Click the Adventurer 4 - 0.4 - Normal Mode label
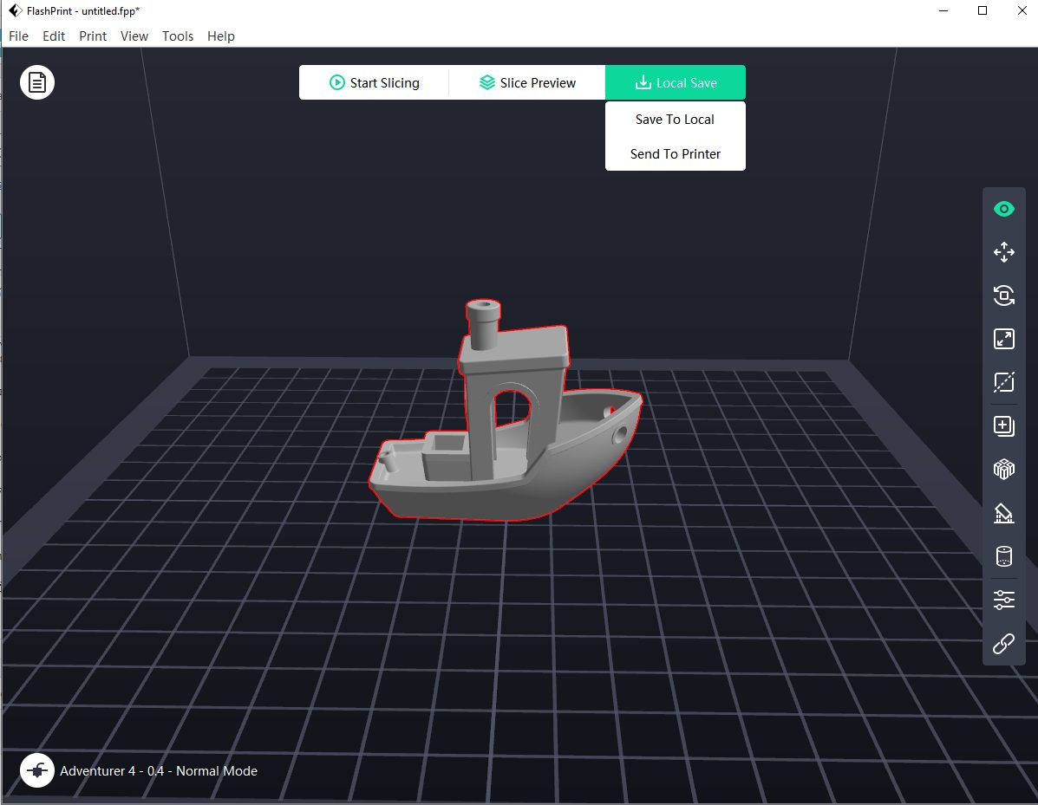This screenshot has width=1038, height=805. (x=159, y=770)
